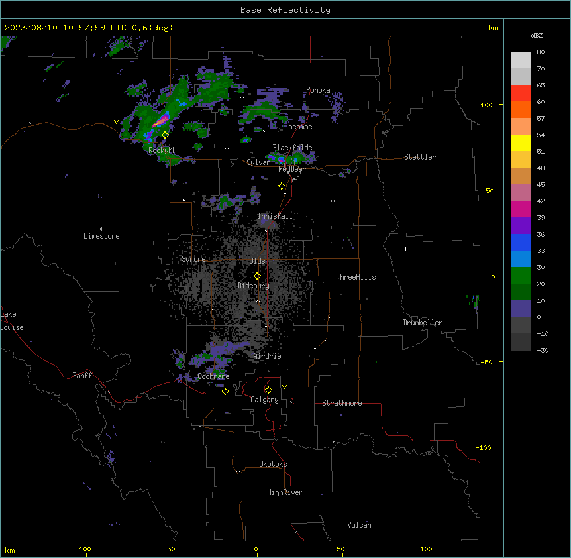Click the magenta 39-42 dBZ legend swatch

click(x=521, y=209)
